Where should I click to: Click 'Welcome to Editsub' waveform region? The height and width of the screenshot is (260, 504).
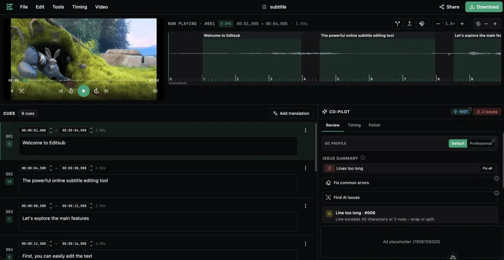pyautogui.click(x=252, y=57)
